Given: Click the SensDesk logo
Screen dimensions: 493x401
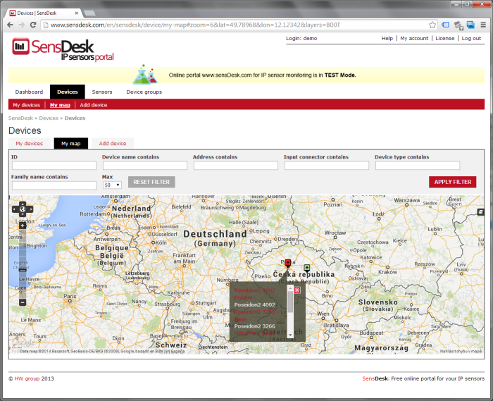Looking at the screenshot, I should point(63,49).
